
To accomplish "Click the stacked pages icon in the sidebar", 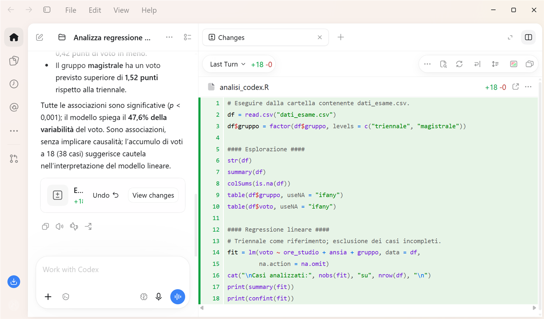I will 14,61.
